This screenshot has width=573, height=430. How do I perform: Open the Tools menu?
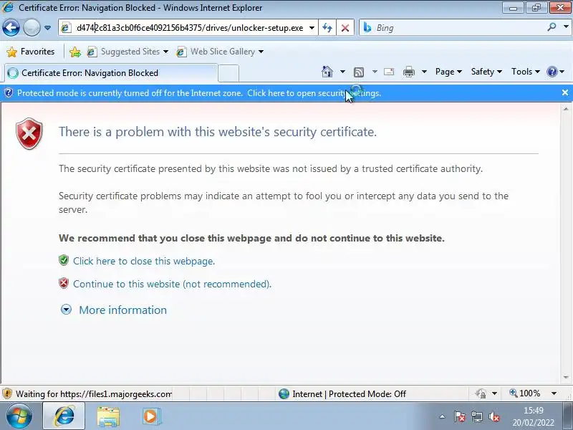click(x=526, y=72)
